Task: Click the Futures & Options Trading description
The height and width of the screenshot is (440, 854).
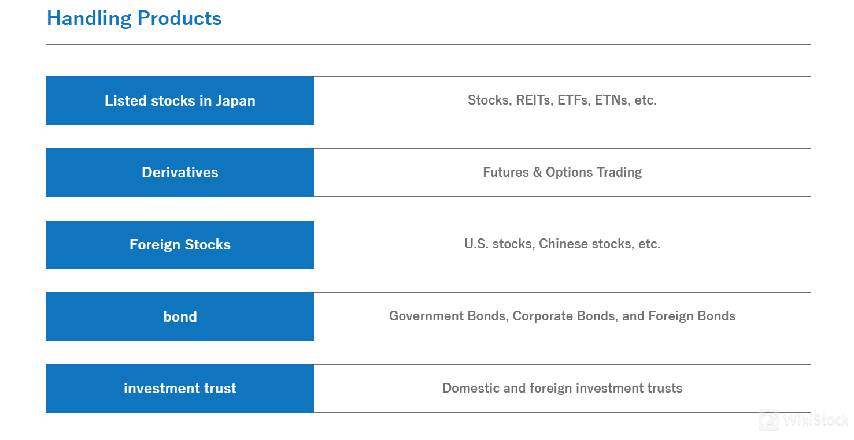Action: coord(562,172)
